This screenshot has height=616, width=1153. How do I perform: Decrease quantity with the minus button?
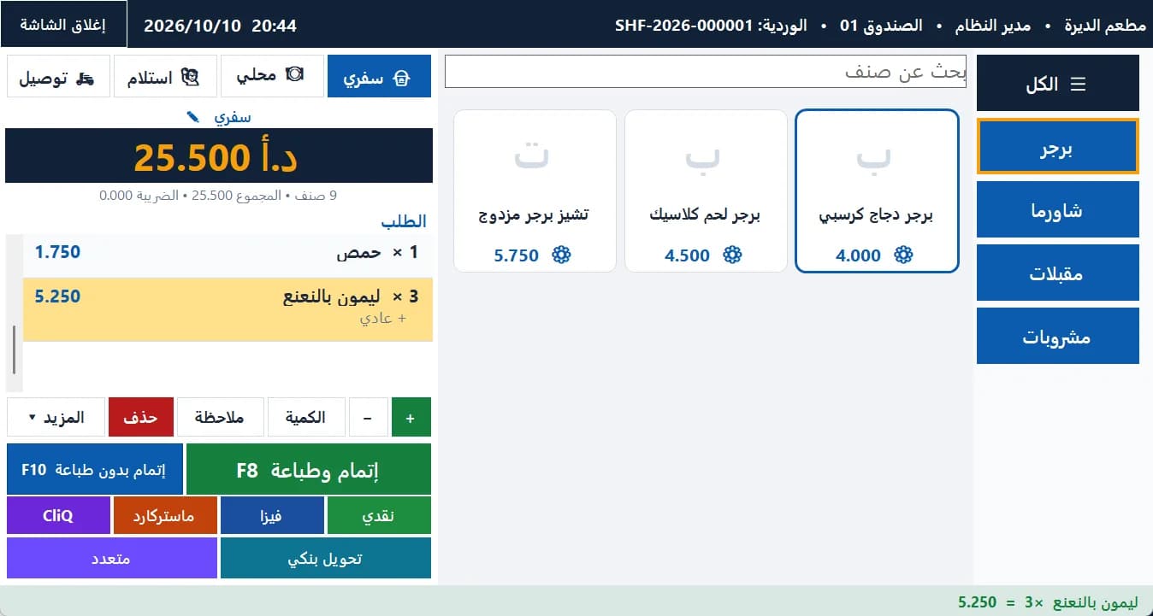(x=368, y=418)
